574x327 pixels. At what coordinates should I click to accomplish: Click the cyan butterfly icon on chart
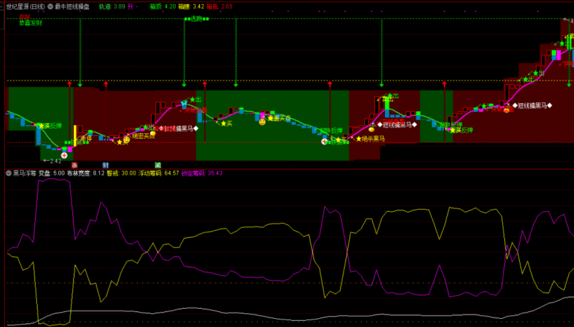point(184,103)
